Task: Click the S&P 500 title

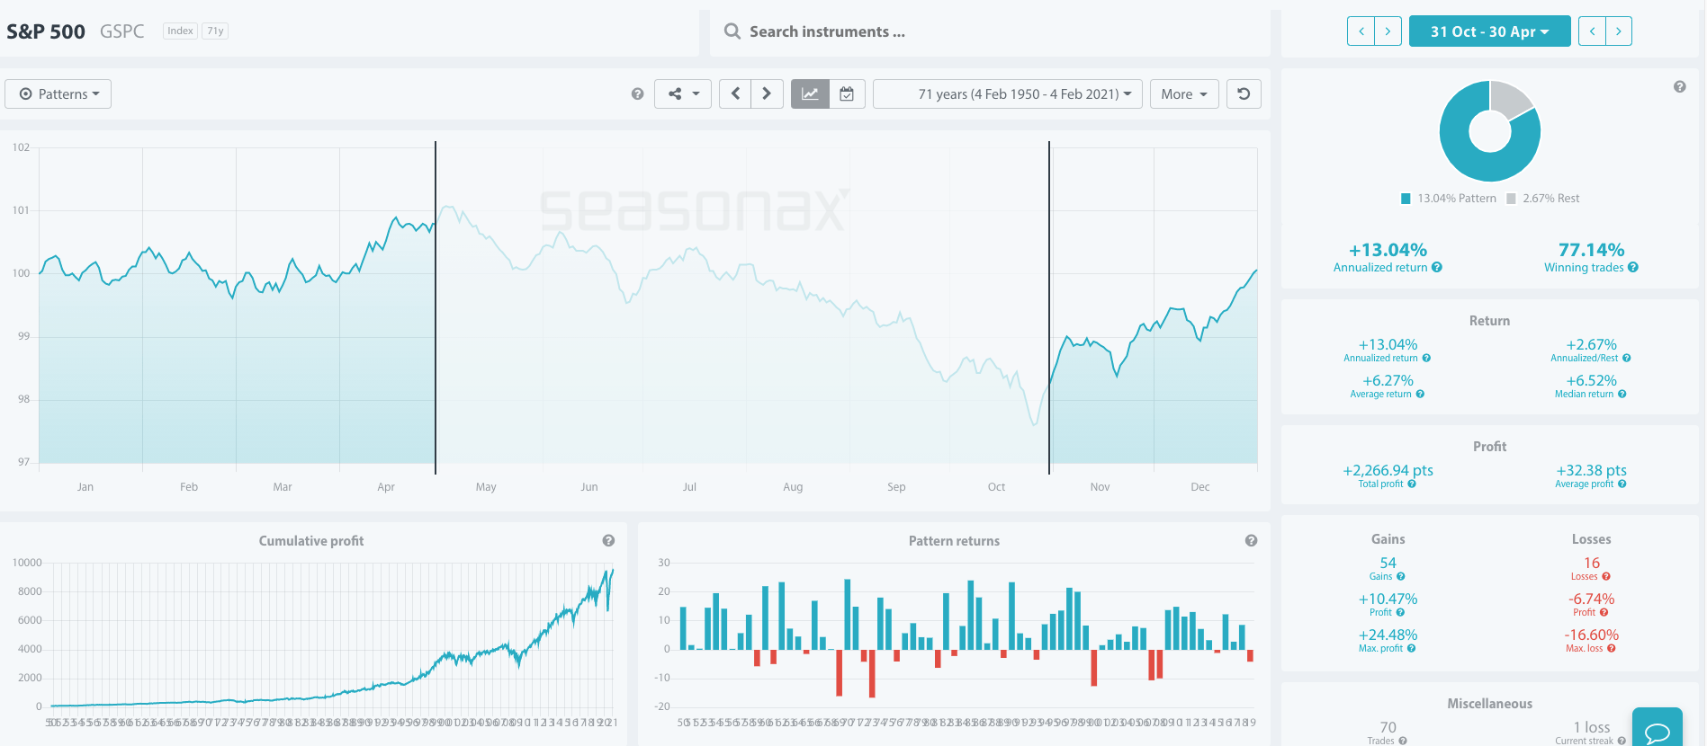Action: 46,31
